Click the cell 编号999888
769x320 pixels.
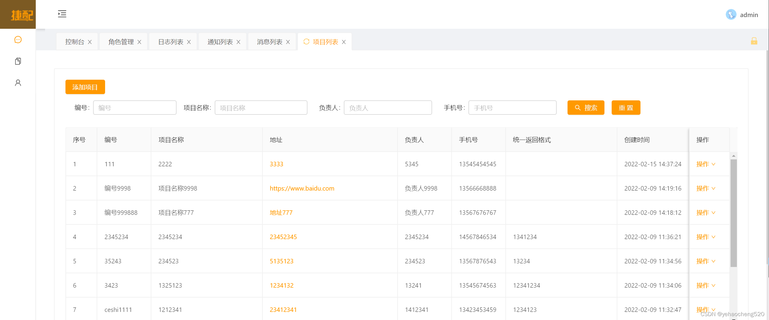(121, 212)
